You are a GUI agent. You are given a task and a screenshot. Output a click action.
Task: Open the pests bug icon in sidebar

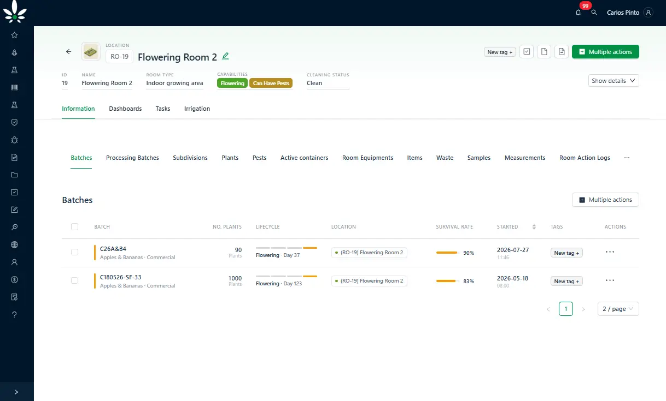coord(14,140)
